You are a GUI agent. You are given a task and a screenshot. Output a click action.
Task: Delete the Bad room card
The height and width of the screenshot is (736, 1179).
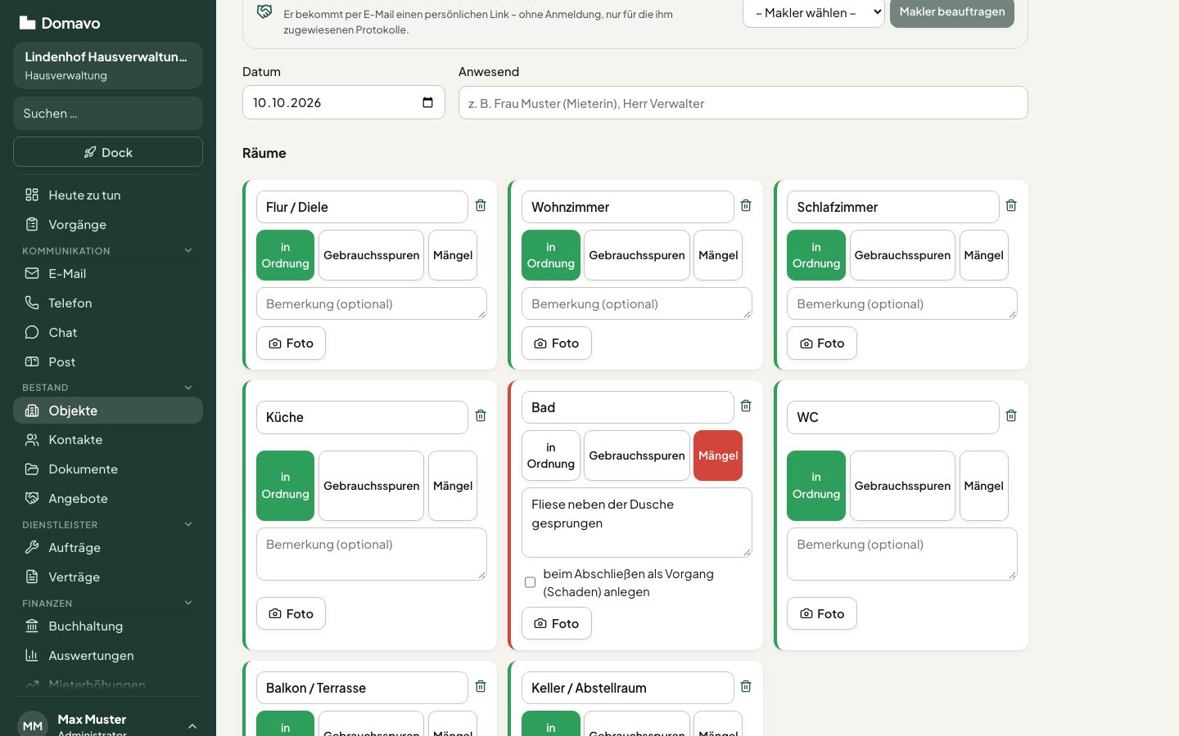click(746, 406)
